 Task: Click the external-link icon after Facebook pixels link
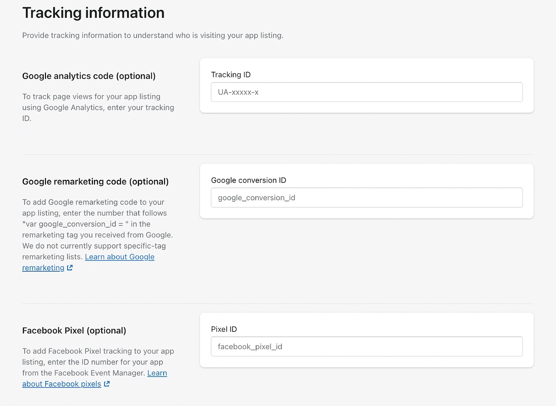[106, 384]
